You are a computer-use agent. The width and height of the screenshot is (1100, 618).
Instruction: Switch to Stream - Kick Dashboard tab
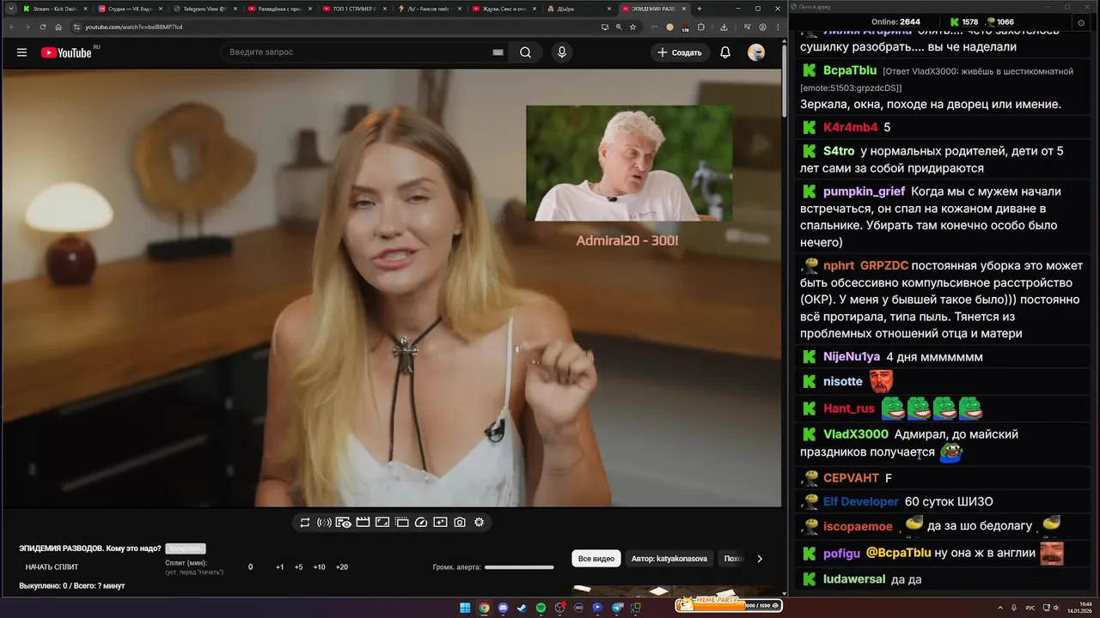point(55,9)
